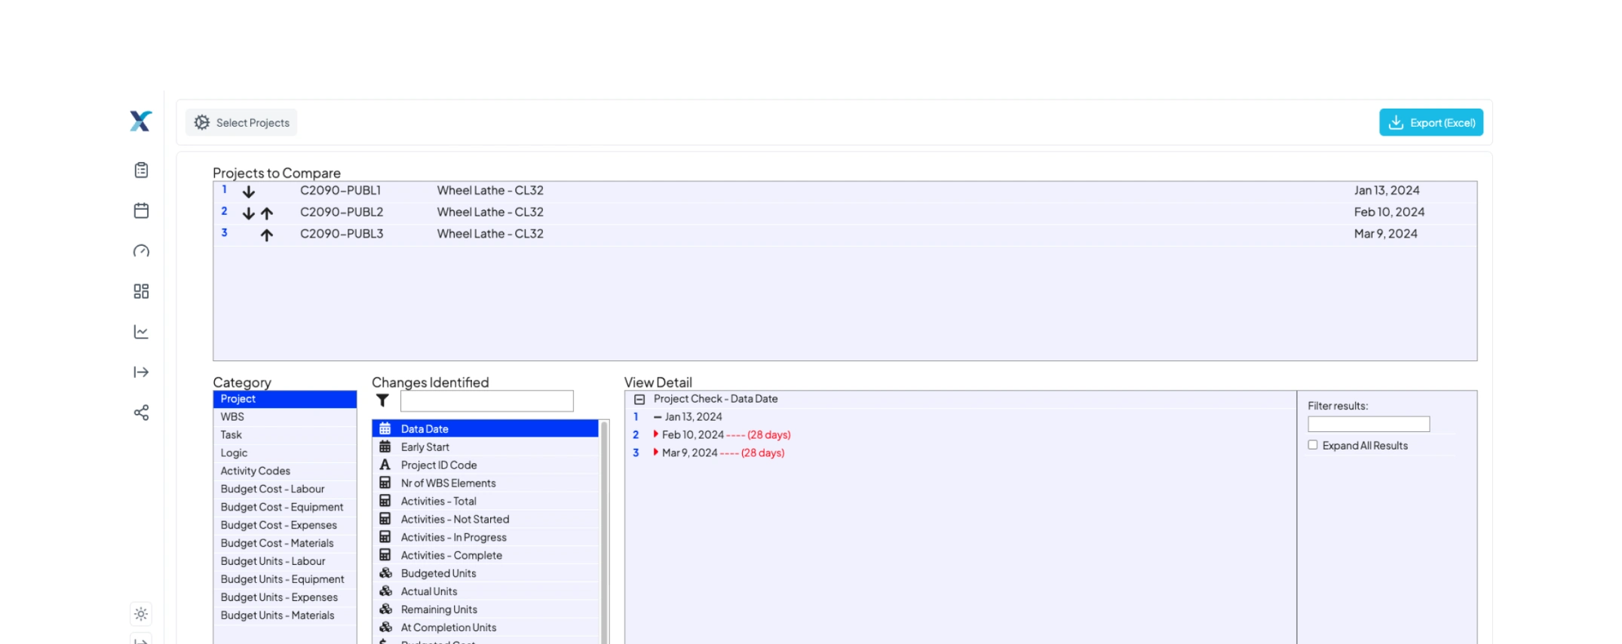Click the filter funnel icon in Changes Identified
The height and width of the screenshot is (644, 1622).
pyautogui.click(x=383, y=400)
